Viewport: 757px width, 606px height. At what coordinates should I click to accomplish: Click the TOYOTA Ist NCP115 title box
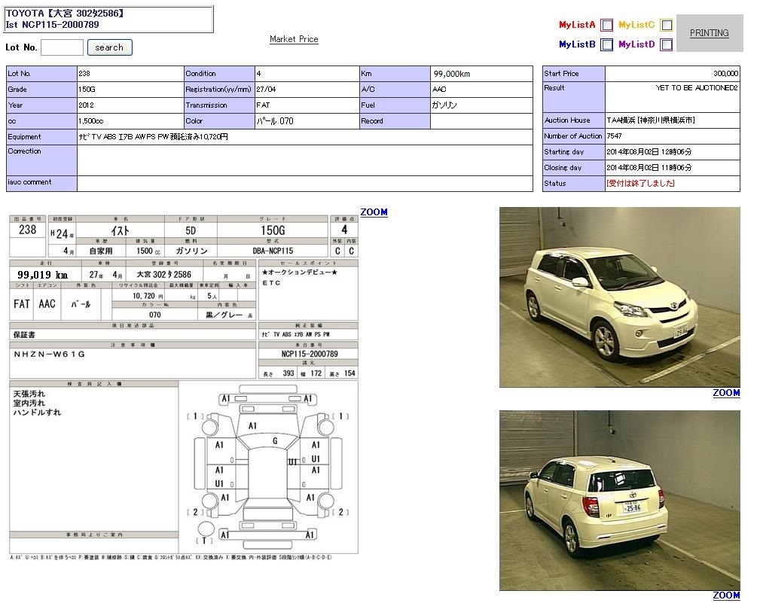[108, 20]
